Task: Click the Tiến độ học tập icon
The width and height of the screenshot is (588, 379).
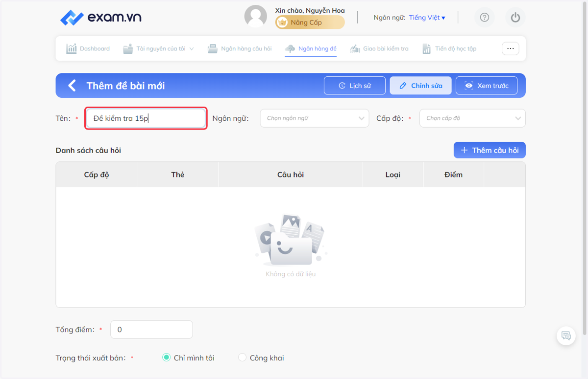Action: click(x=427, y=48)
